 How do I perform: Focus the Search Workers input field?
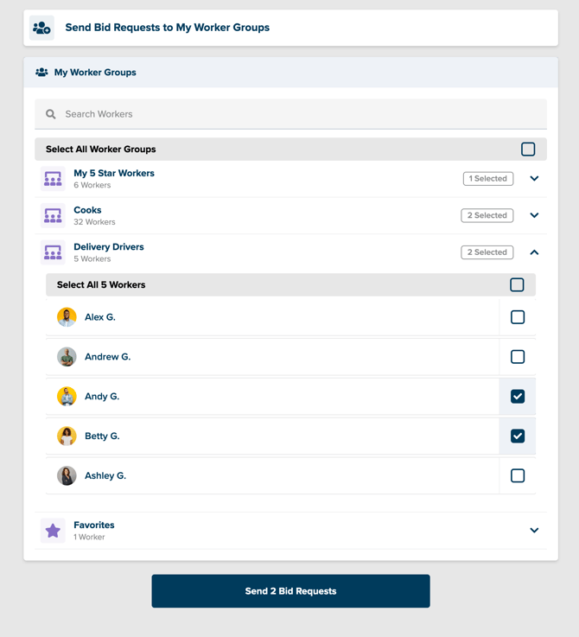291,114
